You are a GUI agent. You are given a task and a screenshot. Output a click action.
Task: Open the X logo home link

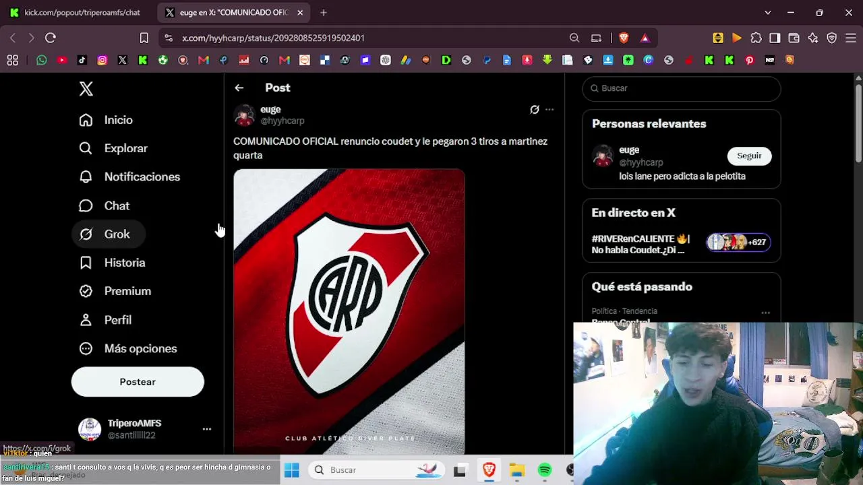point(86,88)
